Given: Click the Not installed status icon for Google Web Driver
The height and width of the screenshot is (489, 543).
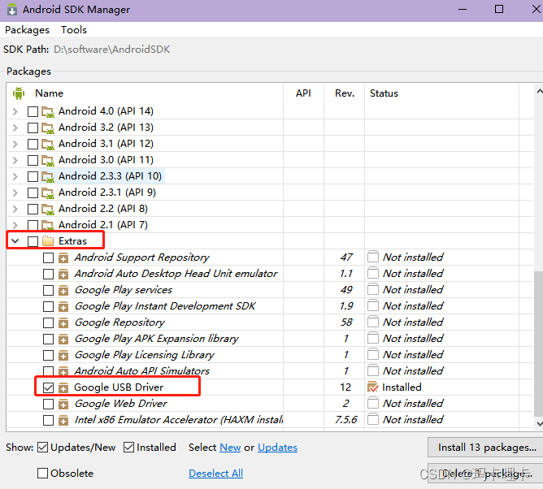Looking at the screenshot, I should [x=373, y=404].
